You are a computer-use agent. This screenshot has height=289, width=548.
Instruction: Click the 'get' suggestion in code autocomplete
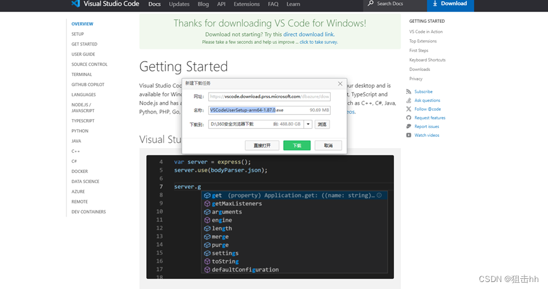pos(295,195)
